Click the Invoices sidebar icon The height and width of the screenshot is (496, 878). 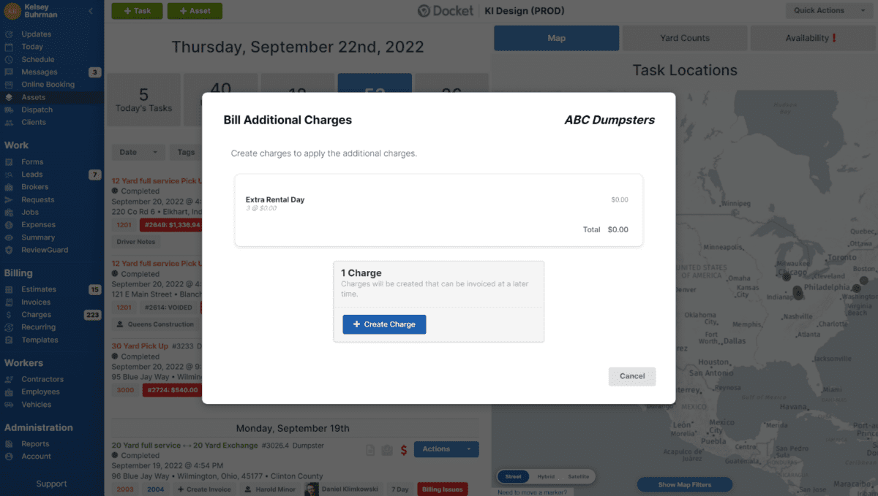point(9,302)
